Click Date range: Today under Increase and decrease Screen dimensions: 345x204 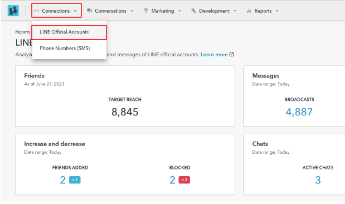pos(43,152)
